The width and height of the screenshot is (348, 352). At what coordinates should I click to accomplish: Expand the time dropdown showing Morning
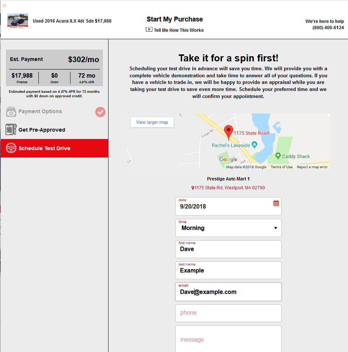[x=228, y=228]
